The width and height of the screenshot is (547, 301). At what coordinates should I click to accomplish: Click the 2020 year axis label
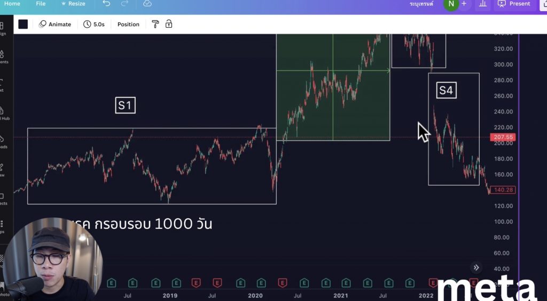tap(255, 296)
